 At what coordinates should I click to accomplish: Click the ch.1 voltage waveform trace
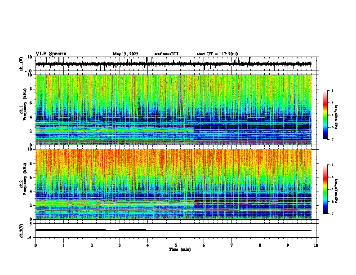[173, 64]
